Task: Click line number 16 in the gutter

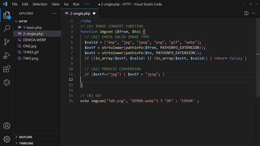Action: (x=71, y=101)
